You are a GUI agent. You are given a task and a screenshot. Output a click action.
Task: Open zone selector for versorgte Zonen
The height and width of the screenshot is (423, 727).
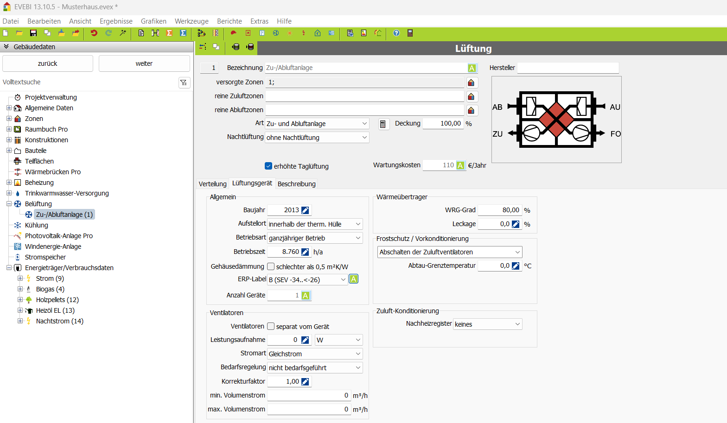click(x=471, y=82)
